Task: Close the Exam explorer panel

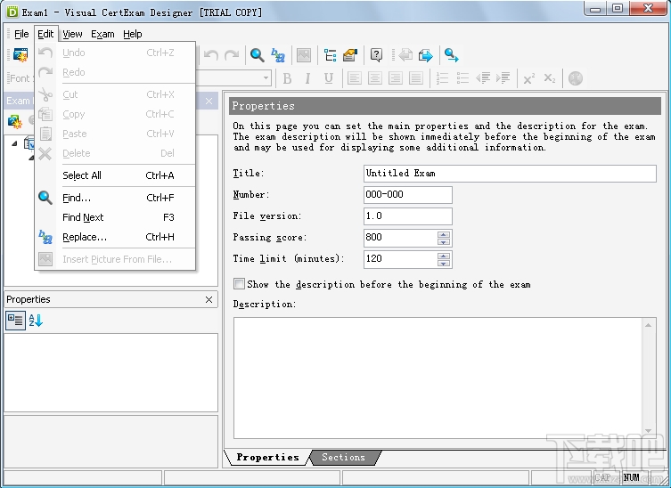Action: [x=209, y=101]
